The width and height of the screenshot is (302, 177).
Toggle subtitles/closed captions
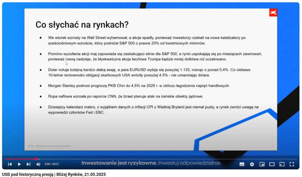click(242, 164)
